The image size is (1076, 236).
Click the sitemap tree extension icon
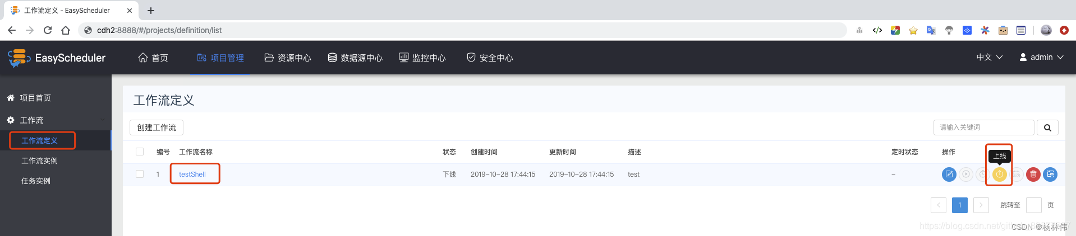click(x=859, y=30)
